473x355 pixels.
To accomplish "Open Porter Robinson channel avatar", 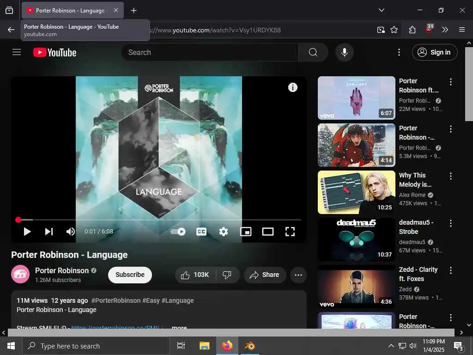I will coord(20,274).
